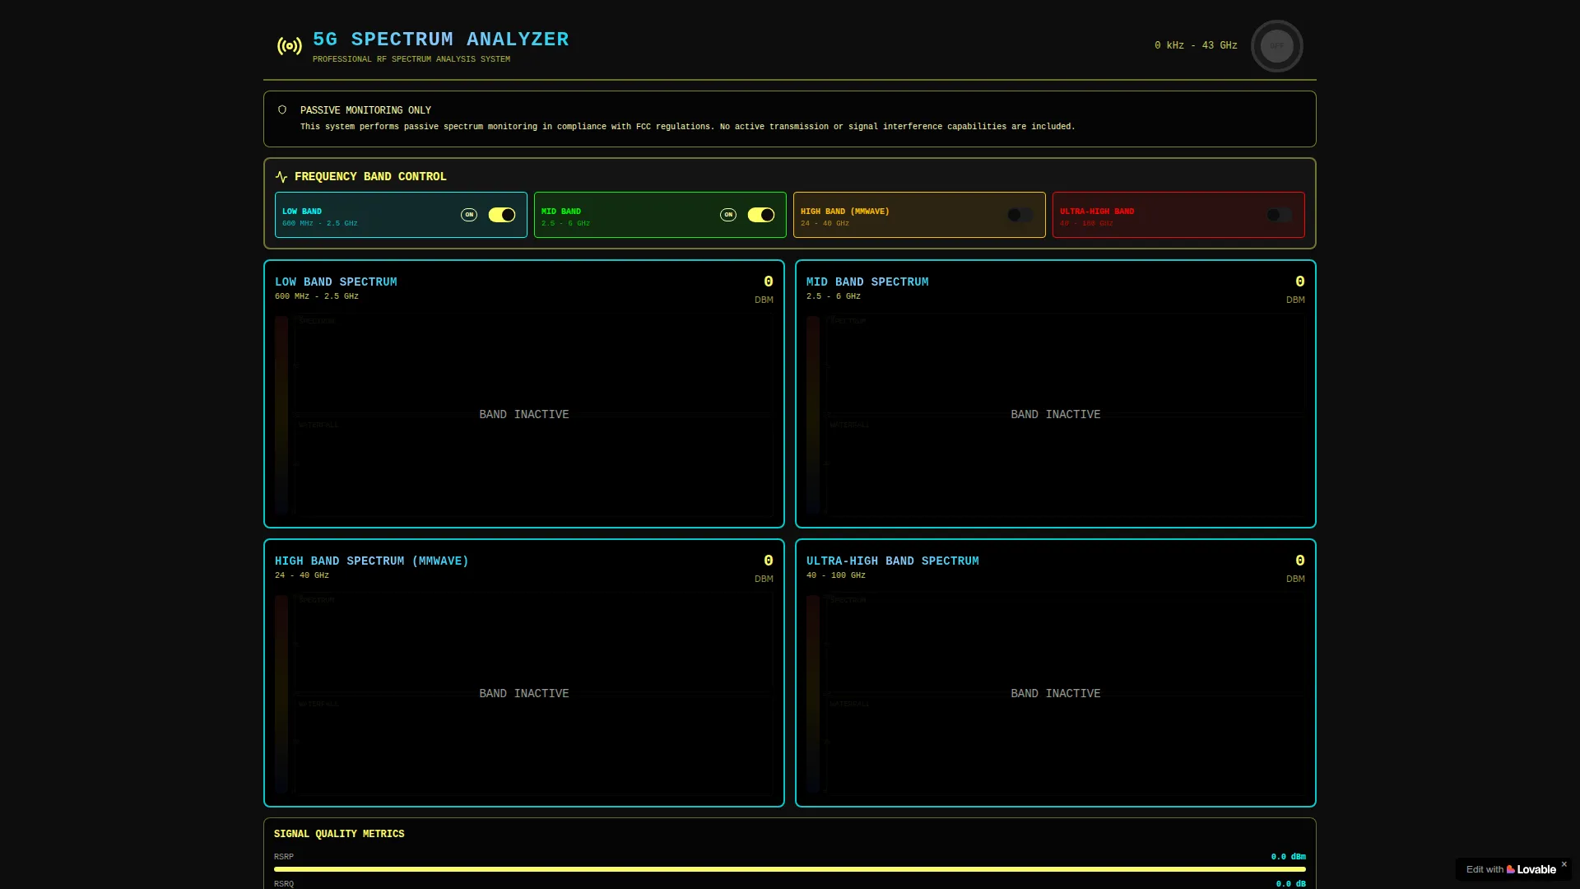Click the ON badge in Mid Band card
1580x889 pixels.
tap(728, 215)
